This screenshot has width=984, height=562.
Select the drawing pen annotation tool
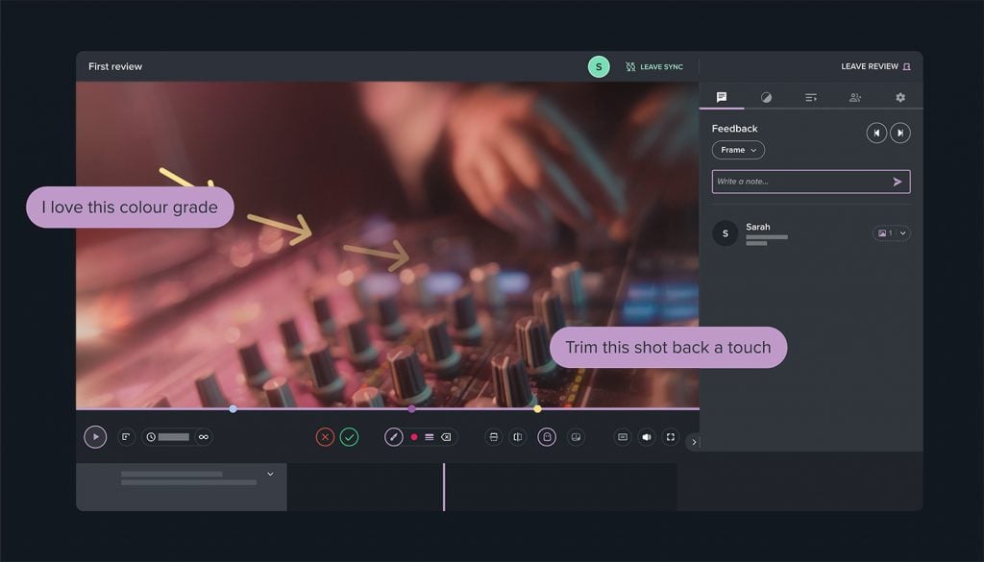394,437
